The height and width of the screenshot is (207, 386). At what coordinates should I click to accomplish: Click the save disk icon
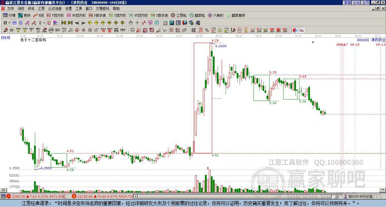coord(185,23)
